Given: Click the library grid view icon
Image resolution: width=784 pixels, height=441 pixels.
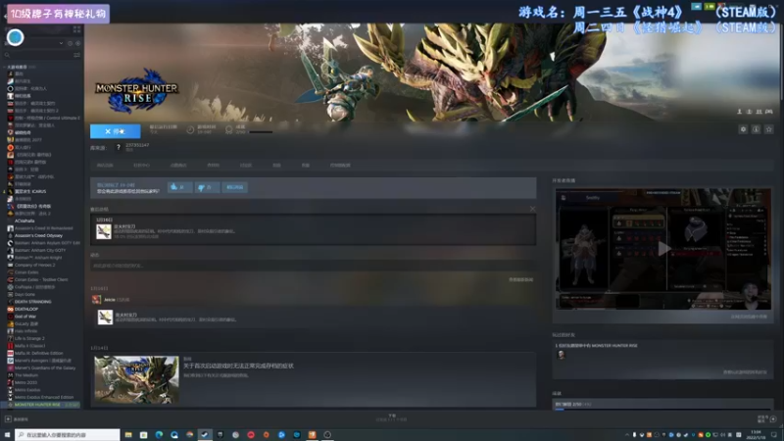Looking at the screenshot, I should 77,30.
